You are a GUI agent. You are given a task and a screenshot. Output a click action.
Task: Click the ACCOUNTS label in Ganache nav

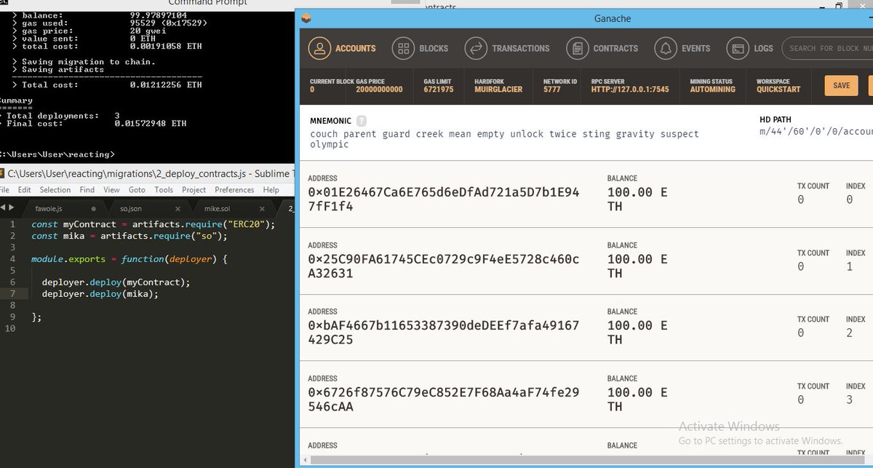point(356,48)
